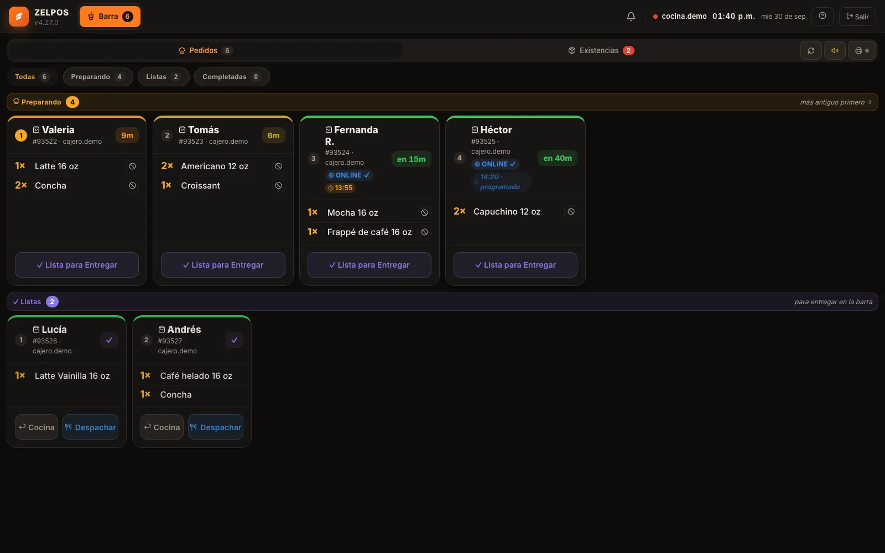Click the Salir logout button
The image size is (885, 553).
point(857,17)
